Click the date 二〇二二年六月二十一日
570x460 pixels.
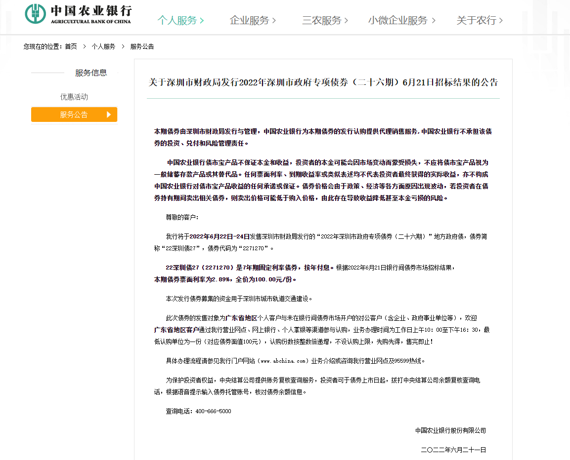pos(453,450)
